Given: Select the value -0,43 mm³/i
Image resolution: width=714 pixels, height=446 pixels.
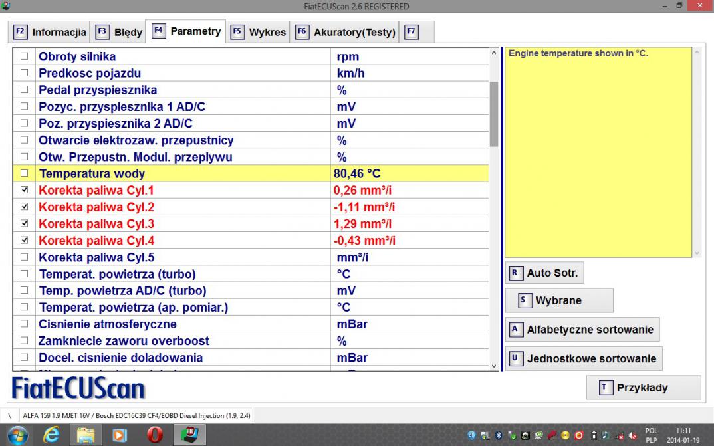Looking at the screenshot, I should point(364,241).
